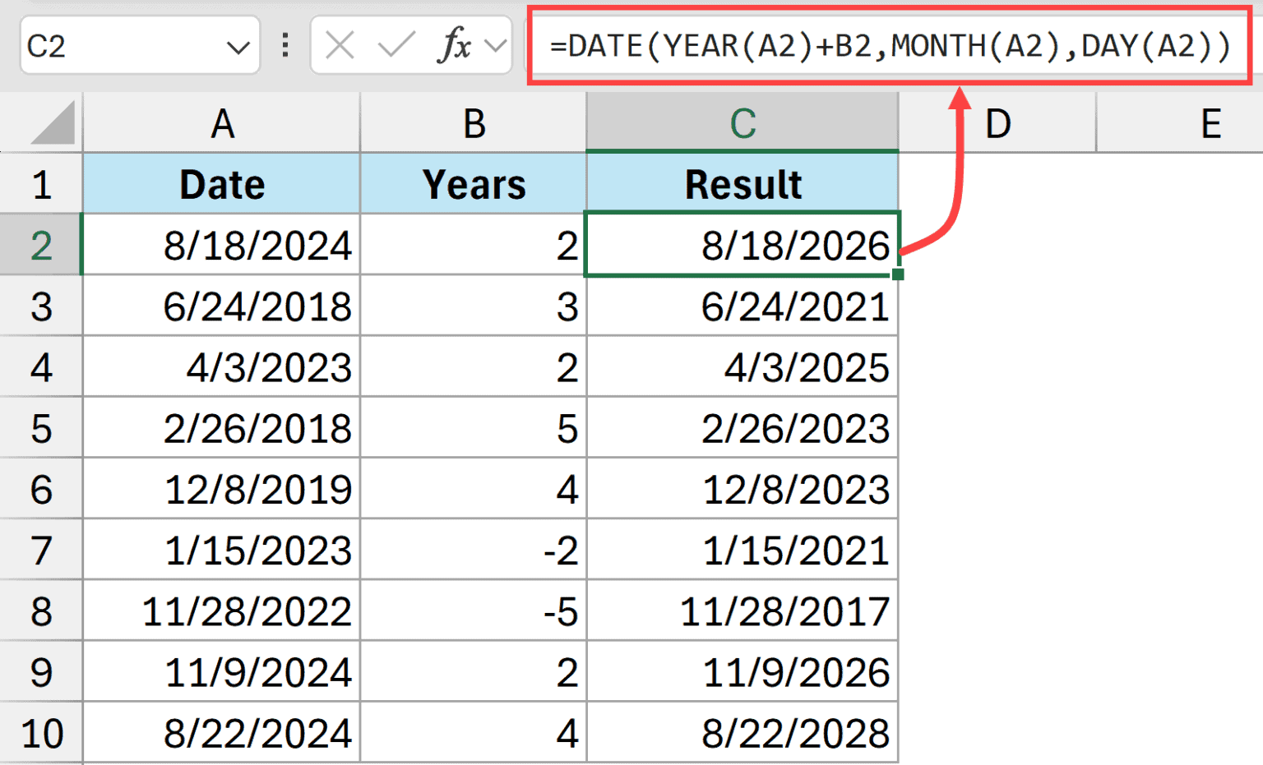Click the Name Box showing C2
Viewport: 1263px width, 765px height.
tap(115, 46)
